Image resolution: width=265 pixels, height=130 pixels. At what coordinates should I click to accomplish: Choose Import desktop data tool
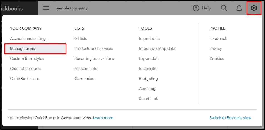point(157,48)
